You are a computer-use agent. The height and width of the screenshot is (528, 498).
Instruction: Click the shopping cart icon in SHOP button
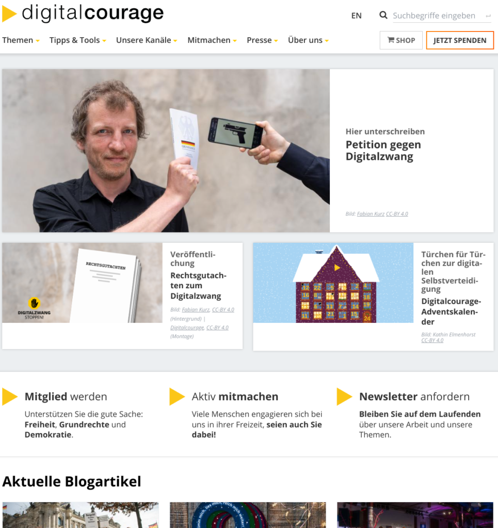[391, 40]
